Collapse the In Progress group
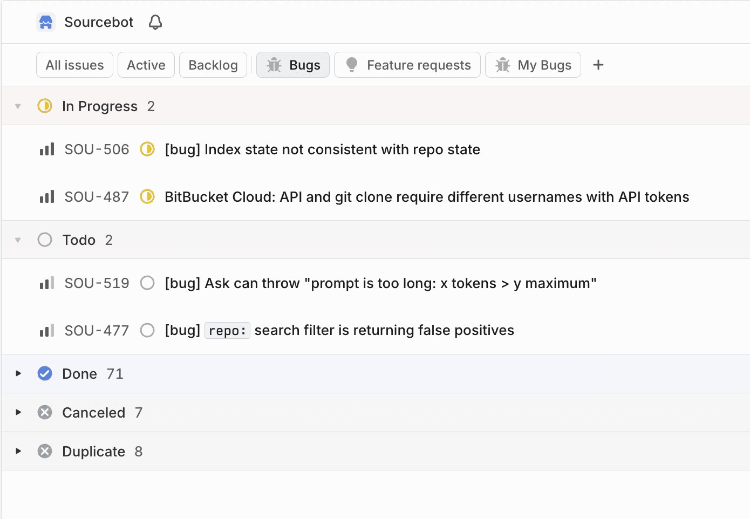This screenshot has width=750, height=519. 18,106
